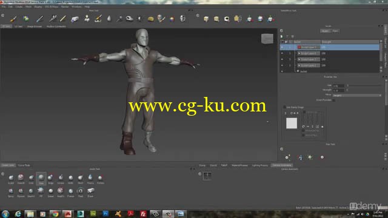Viewport: 388px width, 218px height.
Task: Choose the Paint Erase tool
Action: pyautogui.click(x=75, y=19)
